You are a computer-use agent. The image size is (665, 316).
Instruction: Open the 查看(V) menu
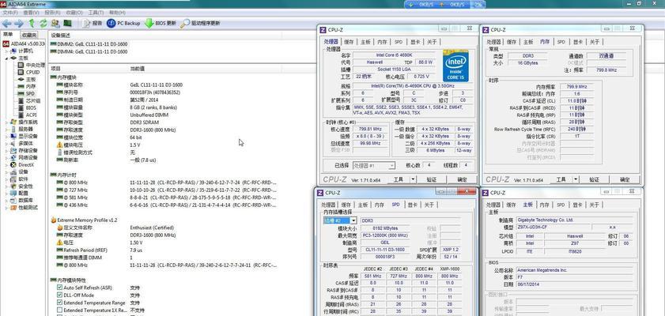pos(32,13)
